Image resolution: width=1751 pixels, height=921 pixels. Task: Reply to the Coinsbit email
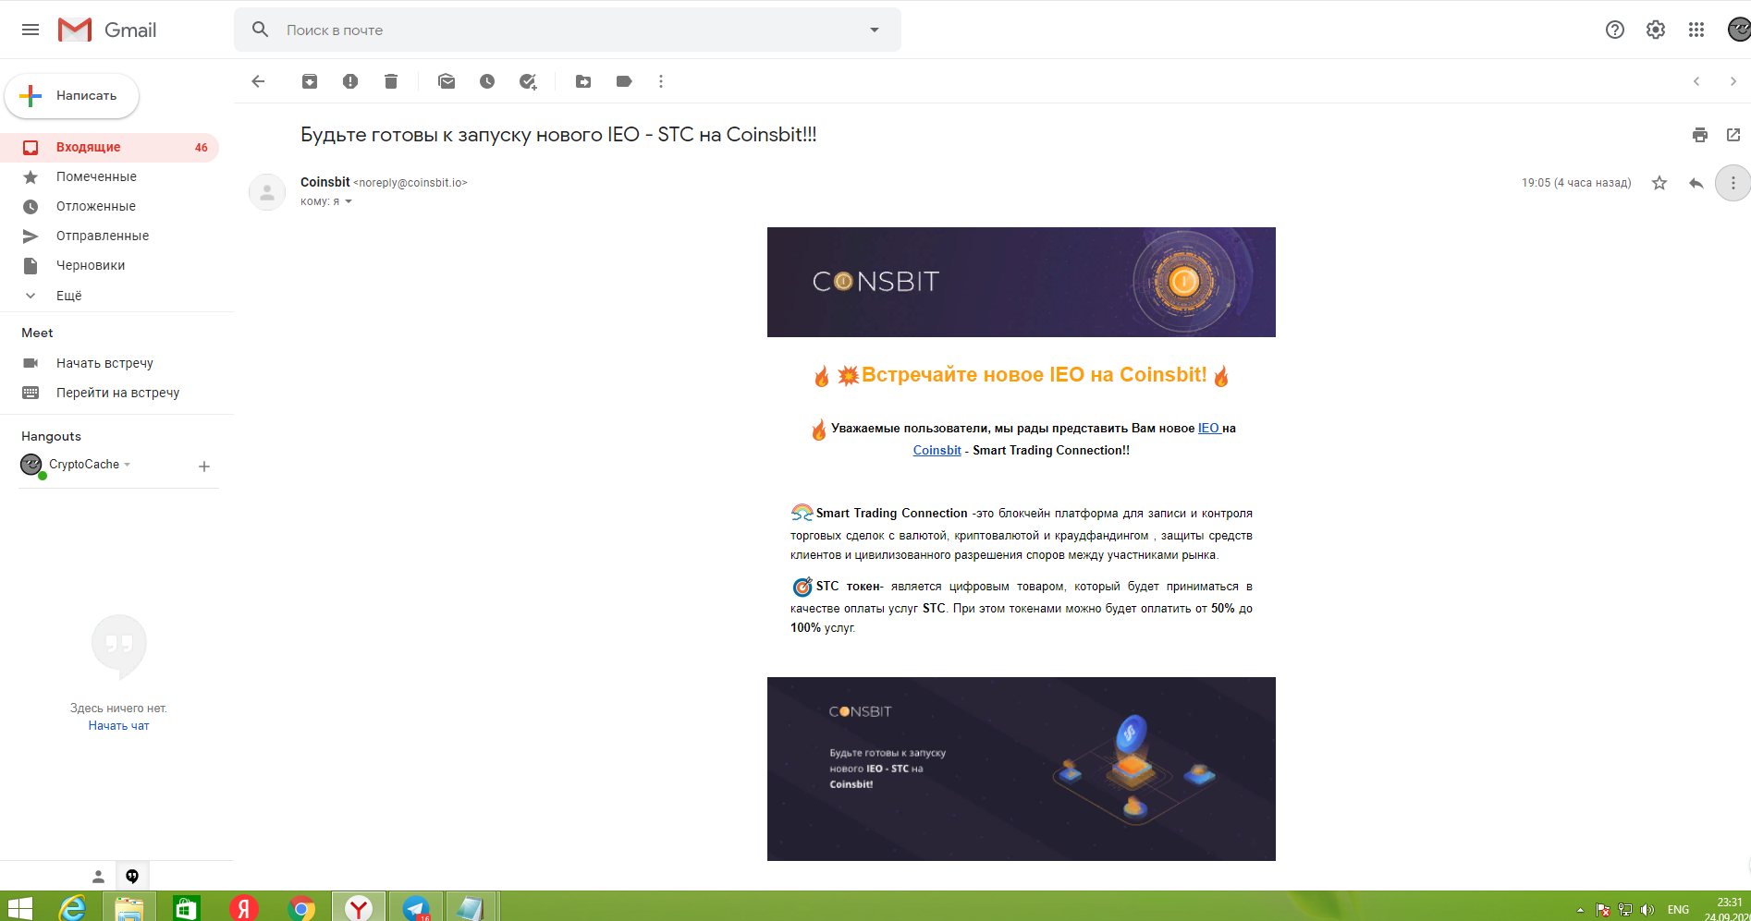point(1696,183)
